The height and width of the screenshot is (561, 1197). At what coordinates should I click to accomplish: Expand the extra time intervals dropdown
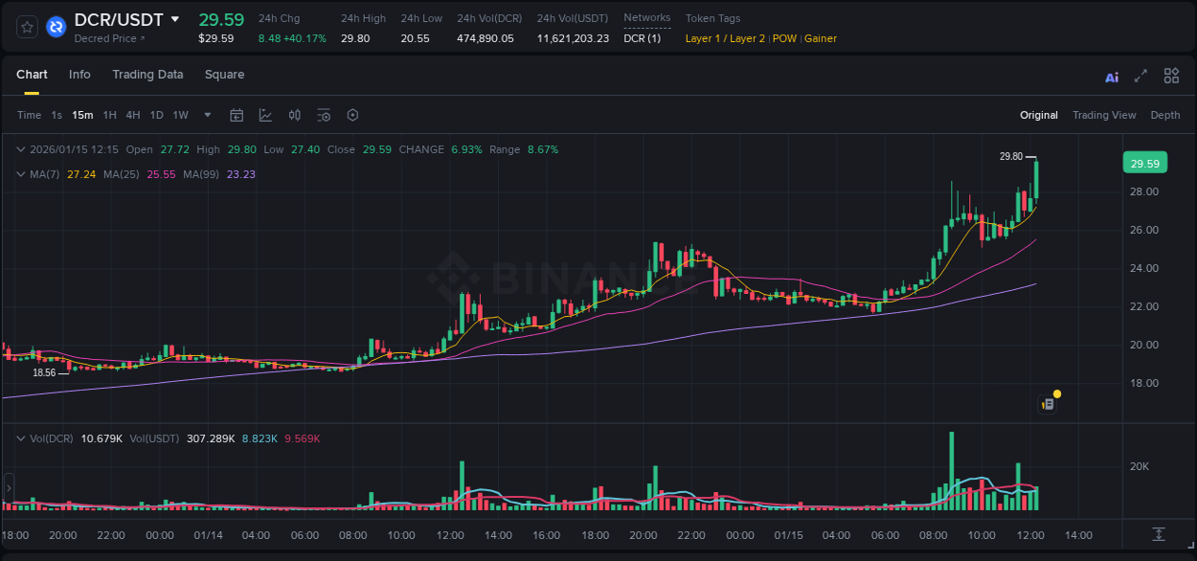[x=206, y=115]
